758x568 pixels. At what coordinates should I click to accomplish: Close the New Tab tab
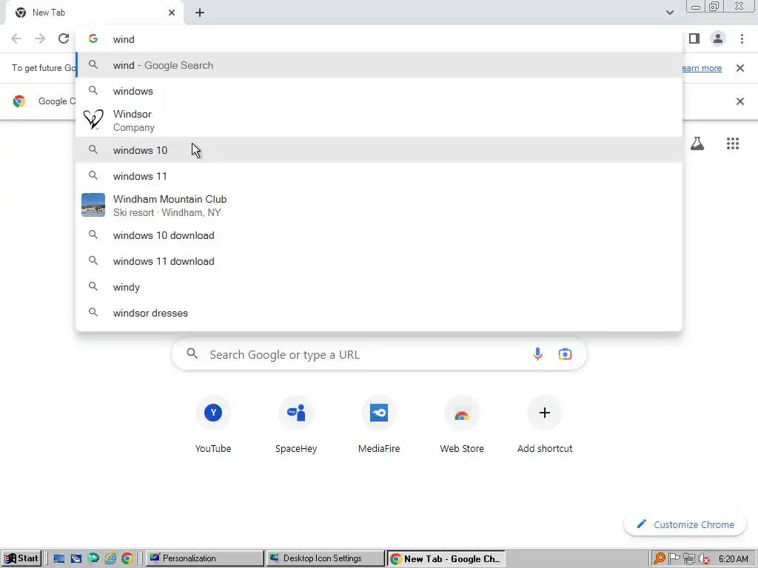click(172, 13)
